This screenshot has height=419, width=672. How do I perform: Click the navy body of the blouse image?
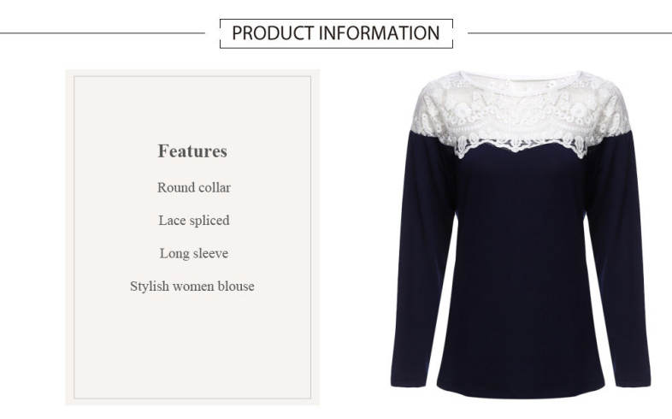pos(521,274)
